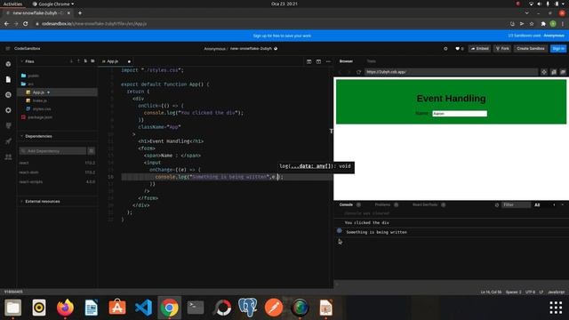Expand the public folder
This screenshot has height=320, width=569.
pyautogui.click(x=29, y=76)
